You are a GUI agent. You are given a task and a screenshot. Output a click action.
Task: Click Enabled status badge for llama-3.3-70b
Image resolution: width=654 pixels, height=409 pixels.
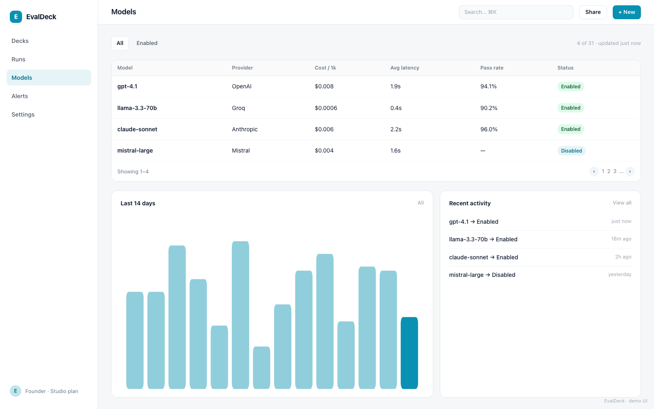(571, 108)
